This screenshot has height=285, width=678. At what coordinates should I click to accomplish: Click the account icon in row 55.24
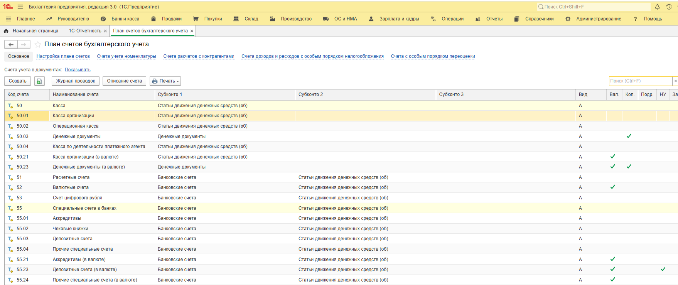pos(10,280)
